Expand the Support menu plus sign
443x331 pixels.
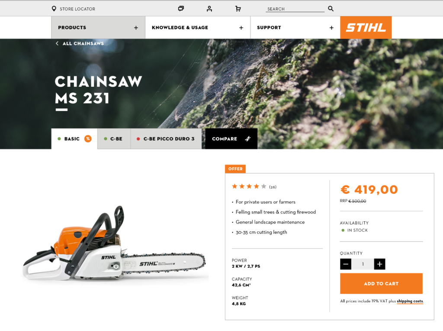pyautogui.click(x=331, y=28)
